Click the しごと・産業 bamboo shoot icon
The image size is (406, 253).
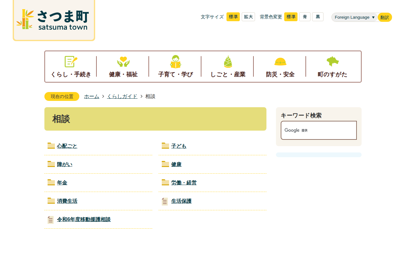(228, 61)
